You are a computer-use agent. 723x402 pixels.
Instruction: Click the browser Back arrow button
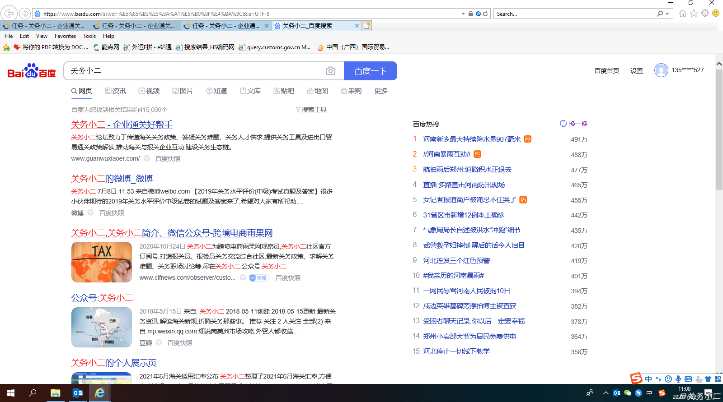coord(9,14)
